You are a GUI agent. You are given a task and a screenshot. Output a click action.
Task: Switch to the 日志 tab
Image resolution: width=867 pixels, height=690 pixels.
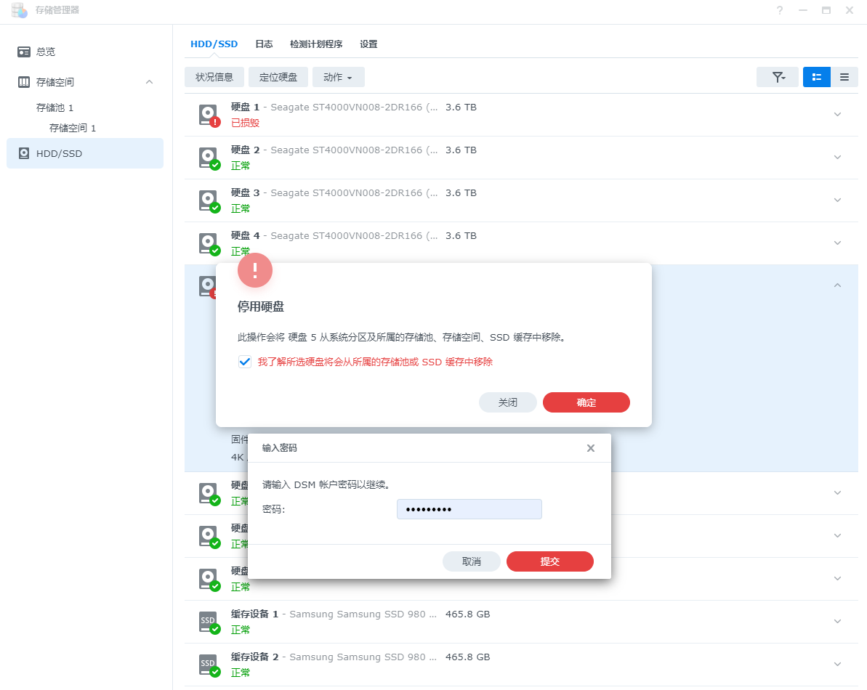(264, 44)
